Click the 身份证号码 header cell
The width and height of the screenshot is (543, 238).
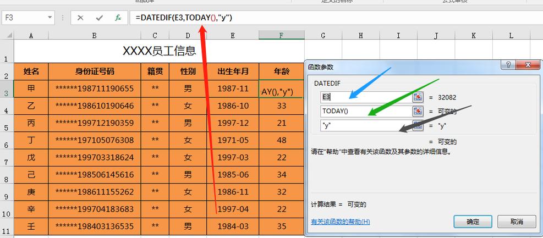tap(95, 71)
